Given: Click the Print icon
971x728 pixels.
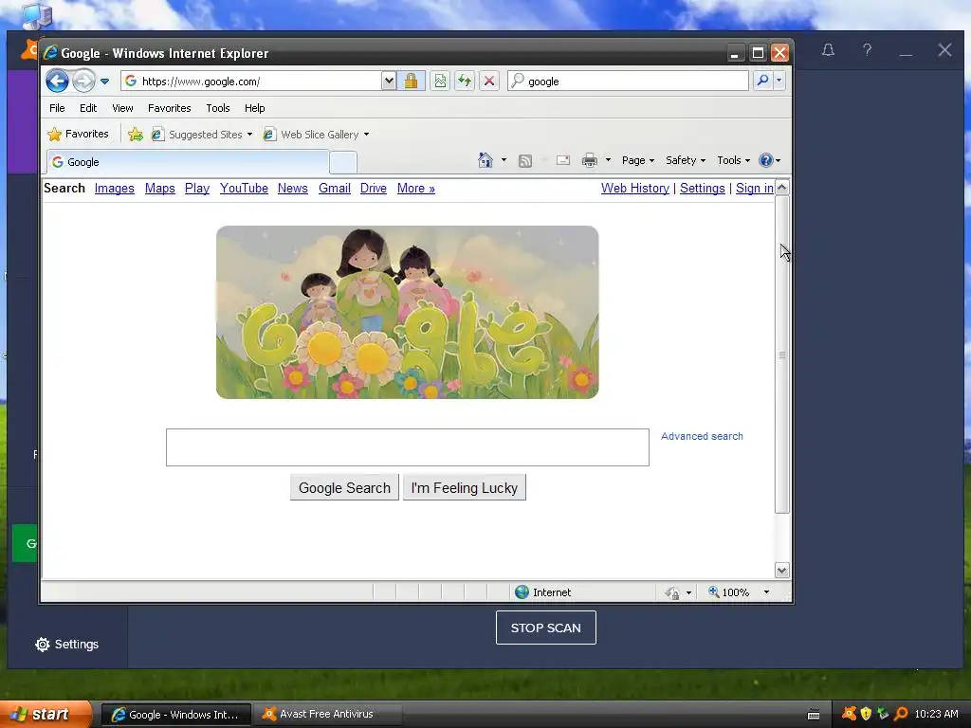Looking at the screenshot, I should (x=590, y=161).
